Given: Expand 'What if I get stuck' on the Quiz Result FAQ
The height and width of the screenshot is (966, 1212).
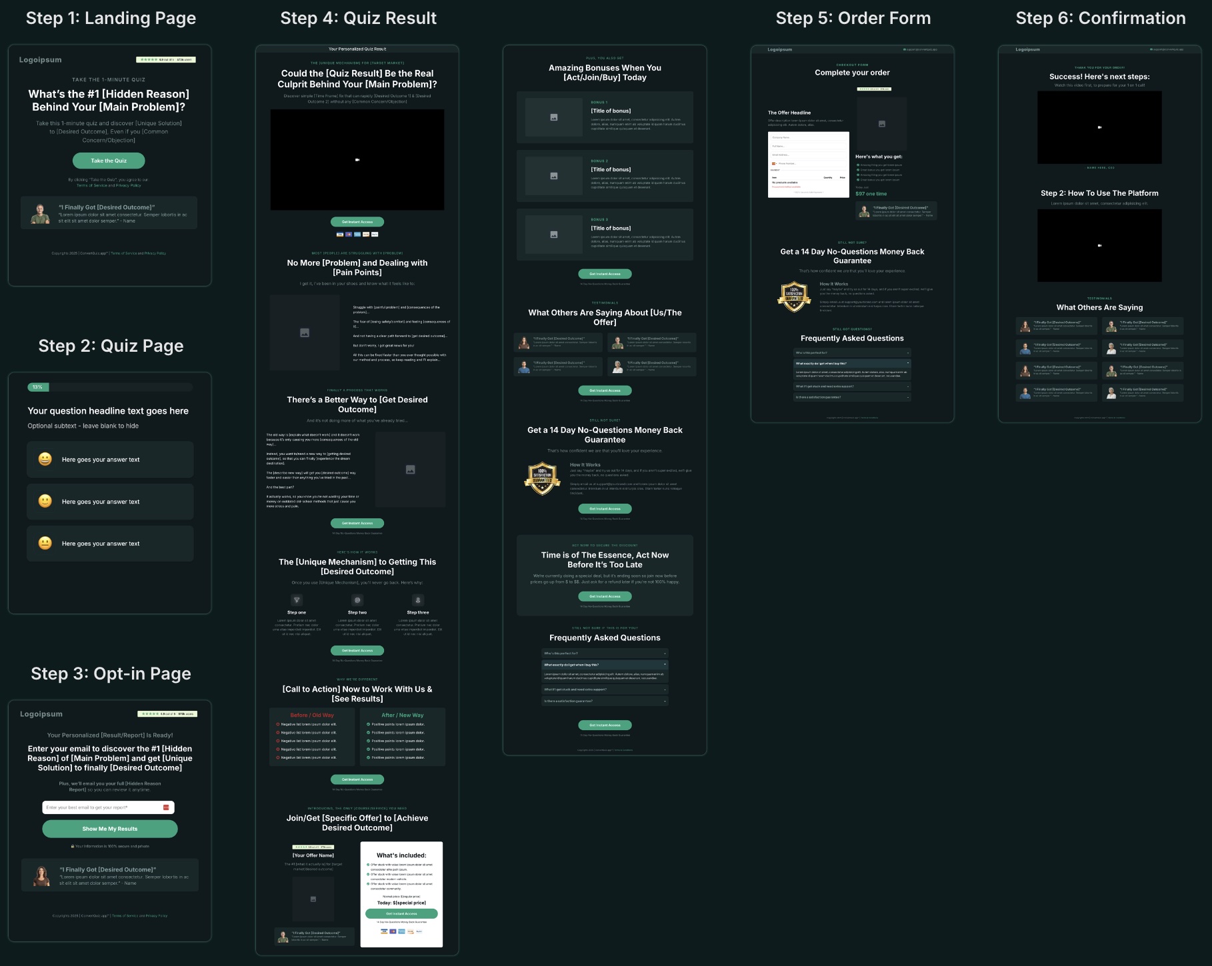Looking at the screenshot, I should 605,690.
